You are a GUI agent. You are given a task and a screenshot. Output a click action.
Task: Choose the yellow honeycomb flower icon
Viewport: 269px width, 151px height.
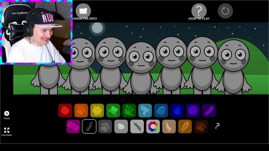[x=97, y=110]
